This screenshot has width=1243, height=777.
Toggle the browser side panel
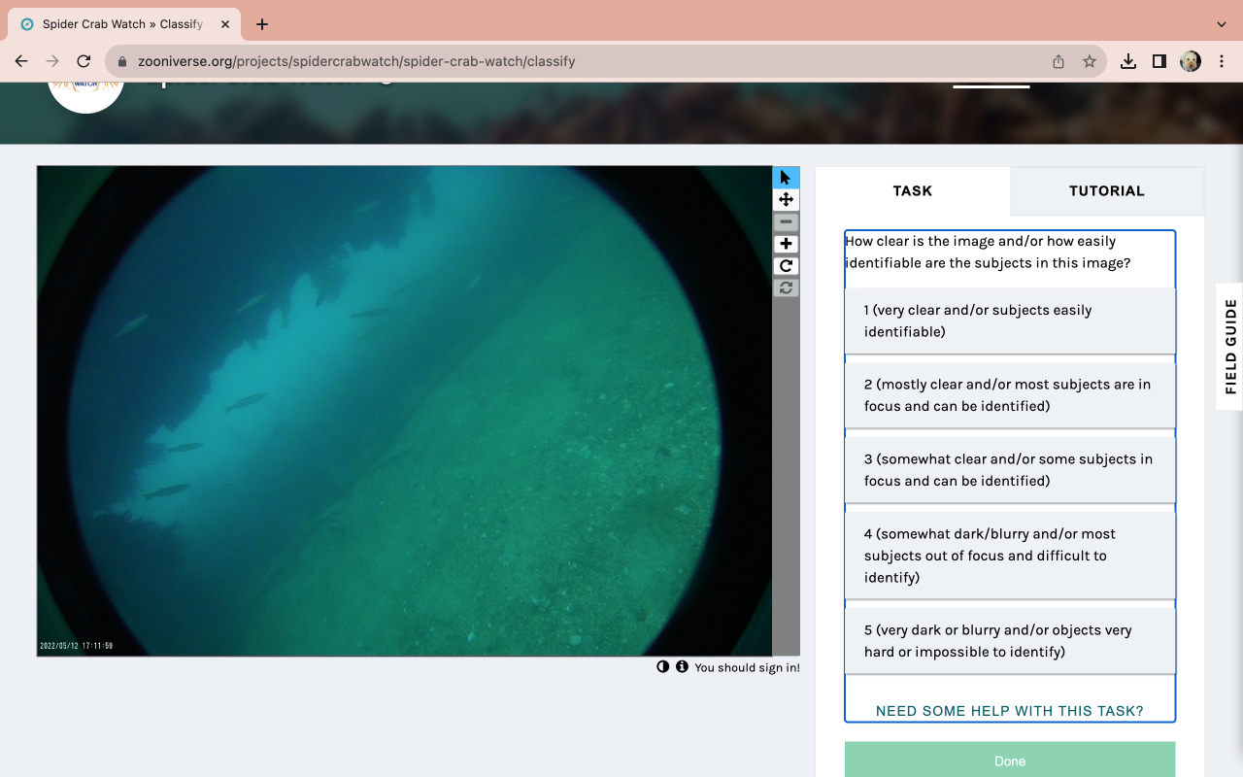(1159, 61)
